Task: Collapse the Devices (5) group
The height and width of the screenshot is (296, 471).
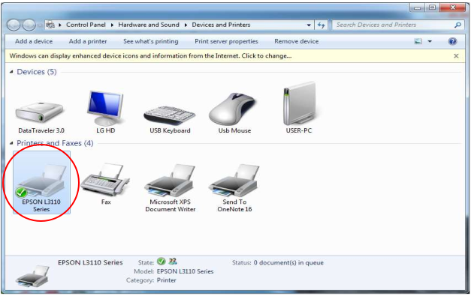Action: [x=11, y=72]
